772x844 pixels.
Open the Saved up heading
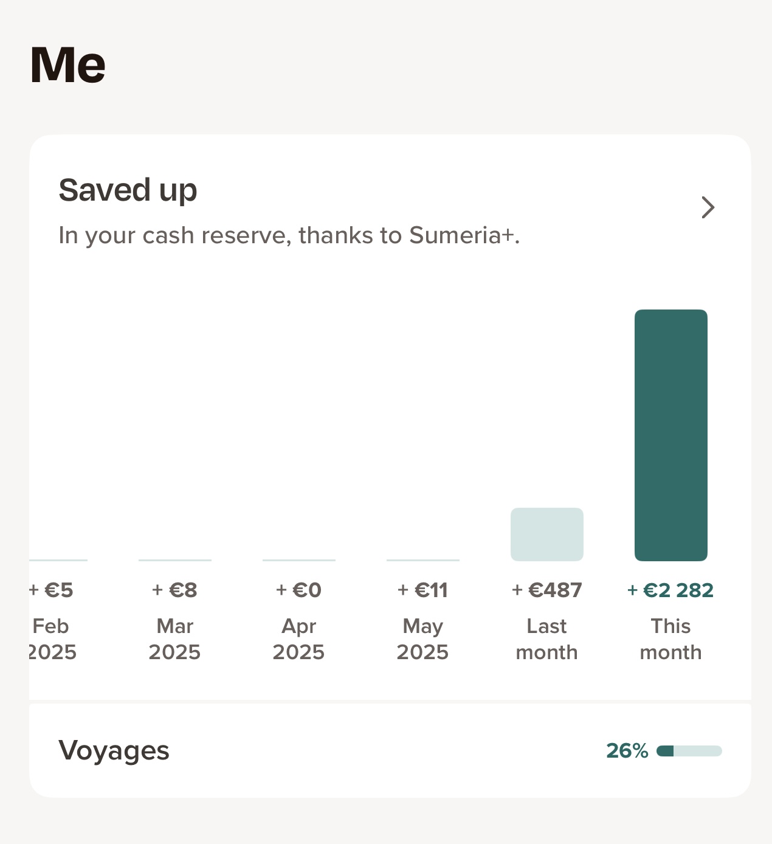pos(128,190)
